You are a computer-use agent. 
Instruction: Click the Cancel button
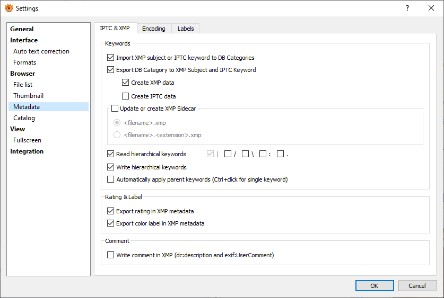point(417,286)
